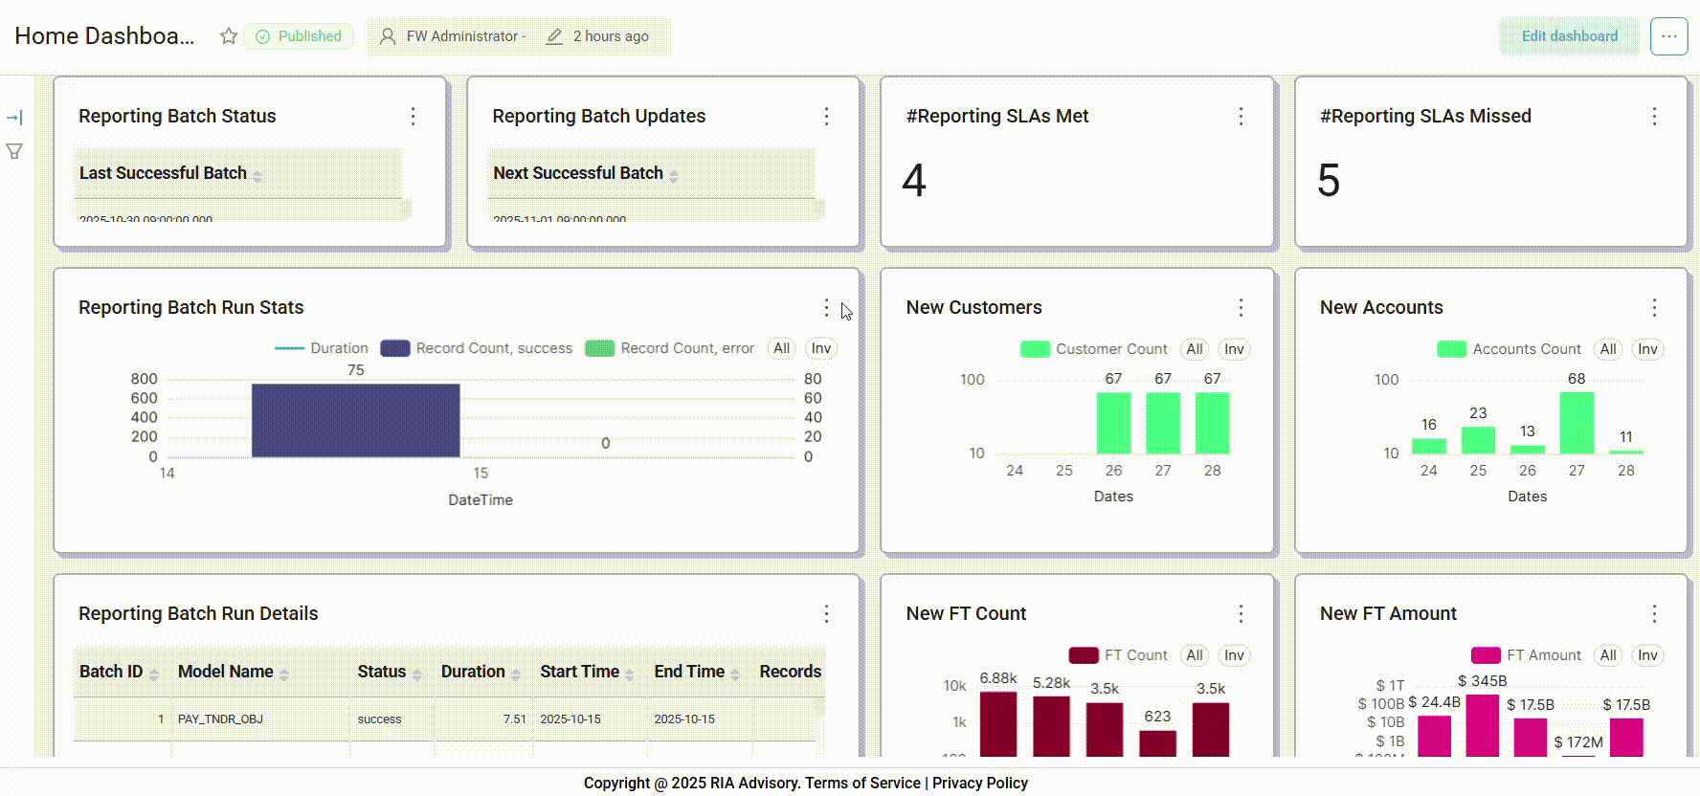The height and width of the screenshot is (796, 1700).
Task: Open New Customers chart options menu
Action: [1241, 307]
